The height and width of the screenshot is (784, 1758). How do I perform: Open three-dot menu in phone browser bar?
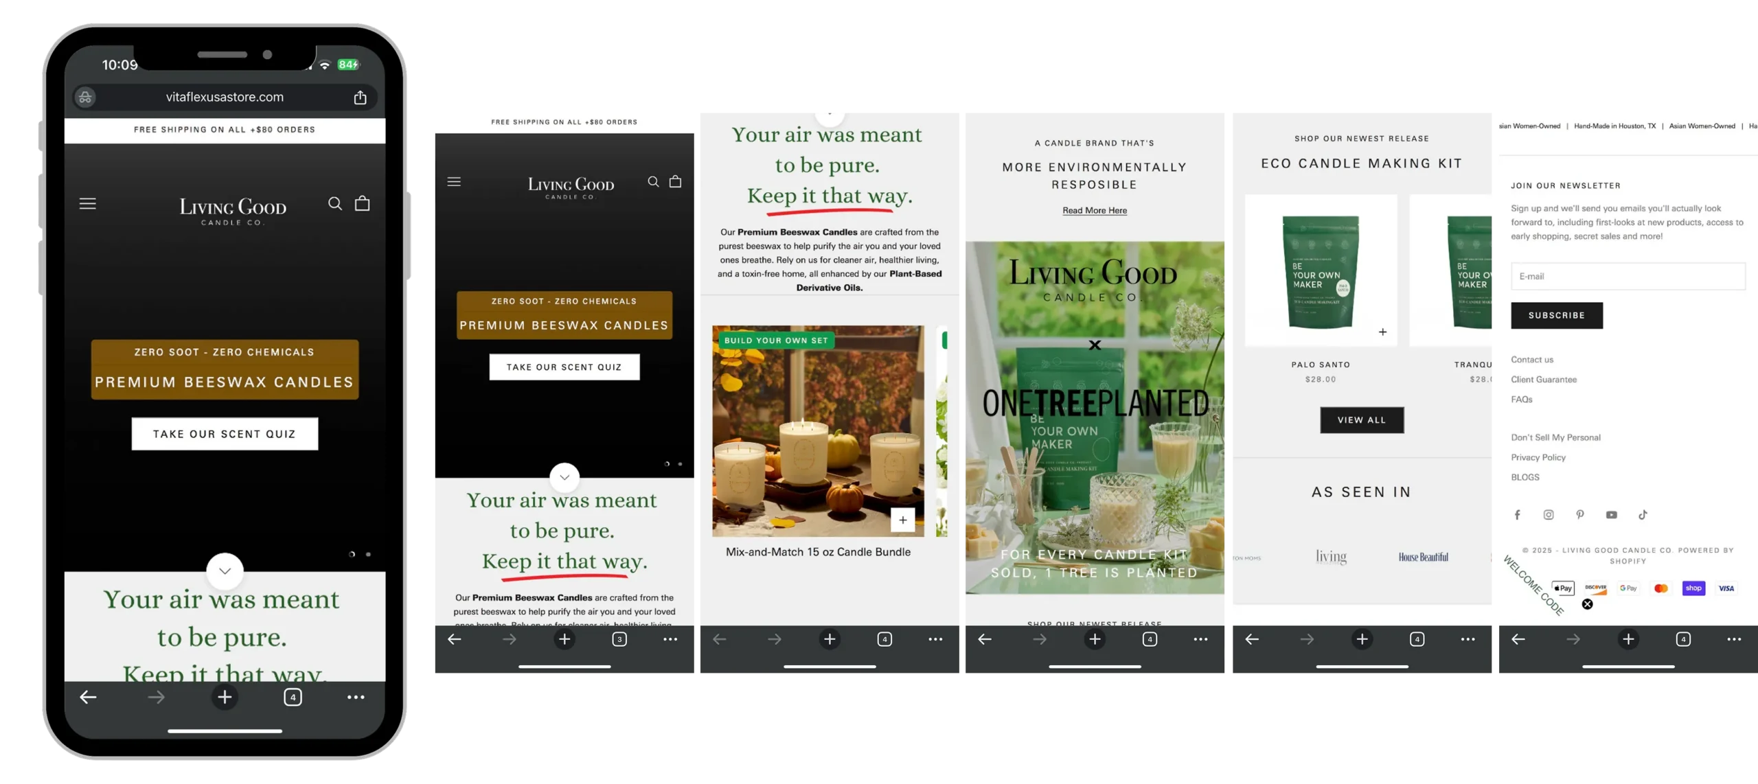(x=356, y=697)
